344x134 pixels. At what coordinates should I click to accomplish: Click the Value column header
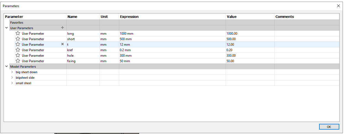tap(250, 17)
